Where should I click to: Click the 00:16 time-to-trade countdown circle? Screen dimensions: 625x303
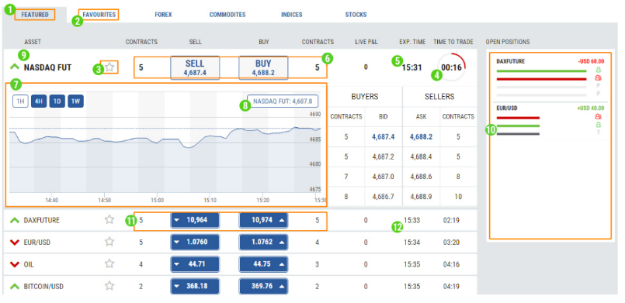point(451,67)
